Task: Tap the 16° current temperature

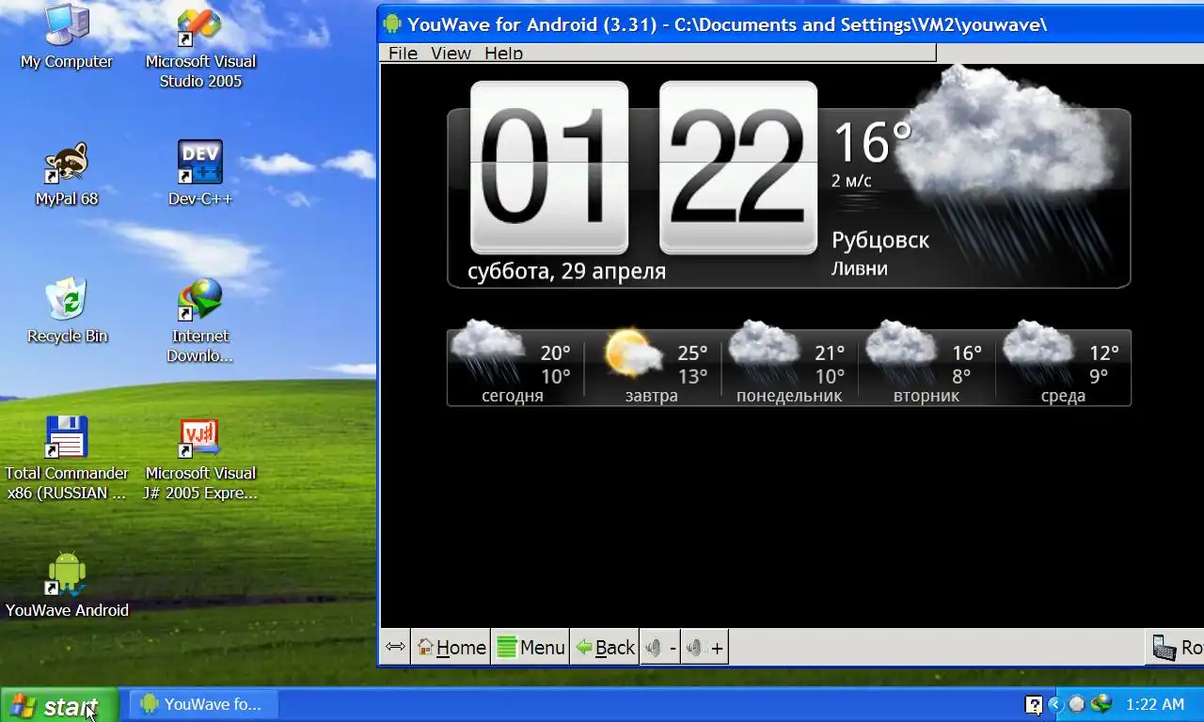Action: click(872, 143)
